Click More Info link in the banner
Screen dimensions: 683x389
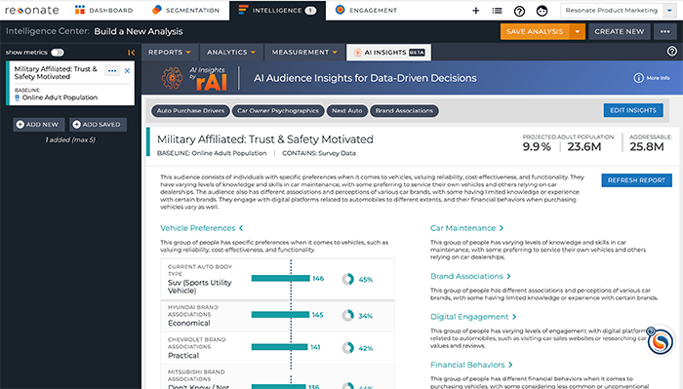click(x=652, y=78)
